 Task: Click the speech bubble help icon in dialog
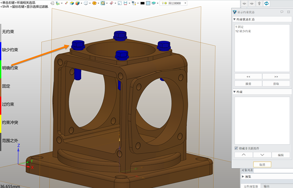click(x=282, y=12)
